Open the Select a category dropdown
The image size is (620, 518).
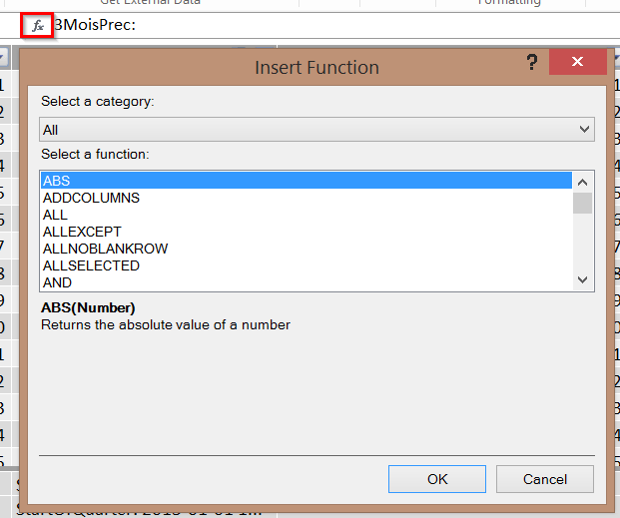point(316,130)
